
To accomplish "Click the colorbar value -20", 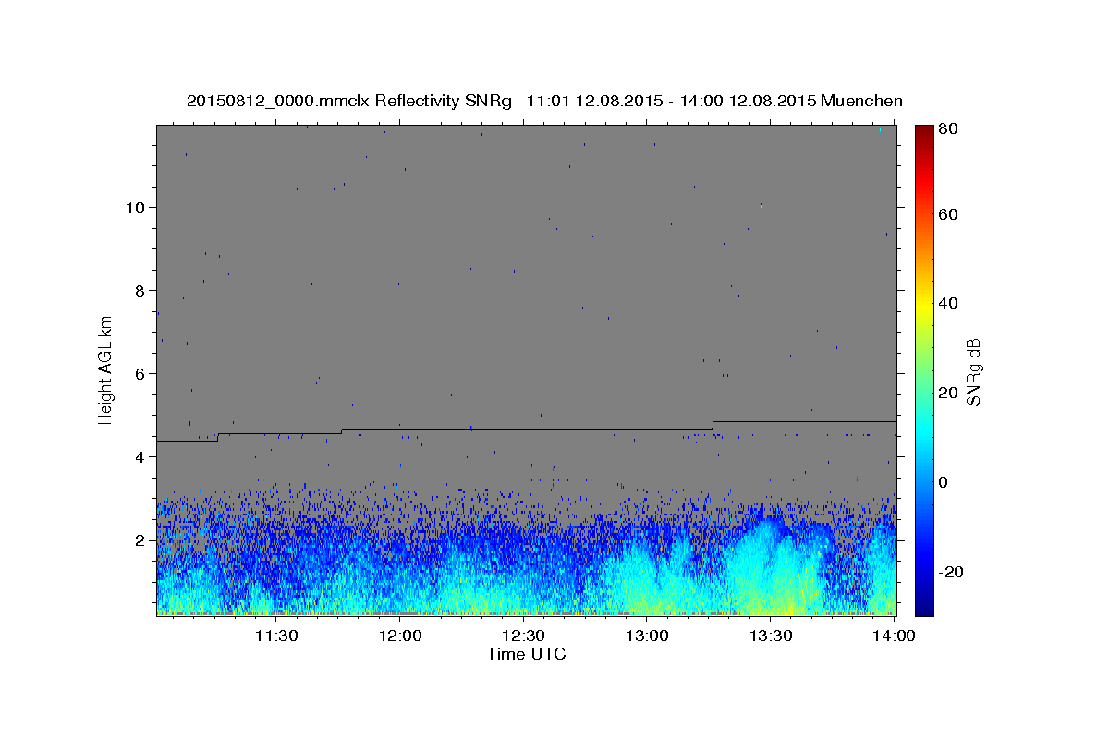I will (950, 572).
